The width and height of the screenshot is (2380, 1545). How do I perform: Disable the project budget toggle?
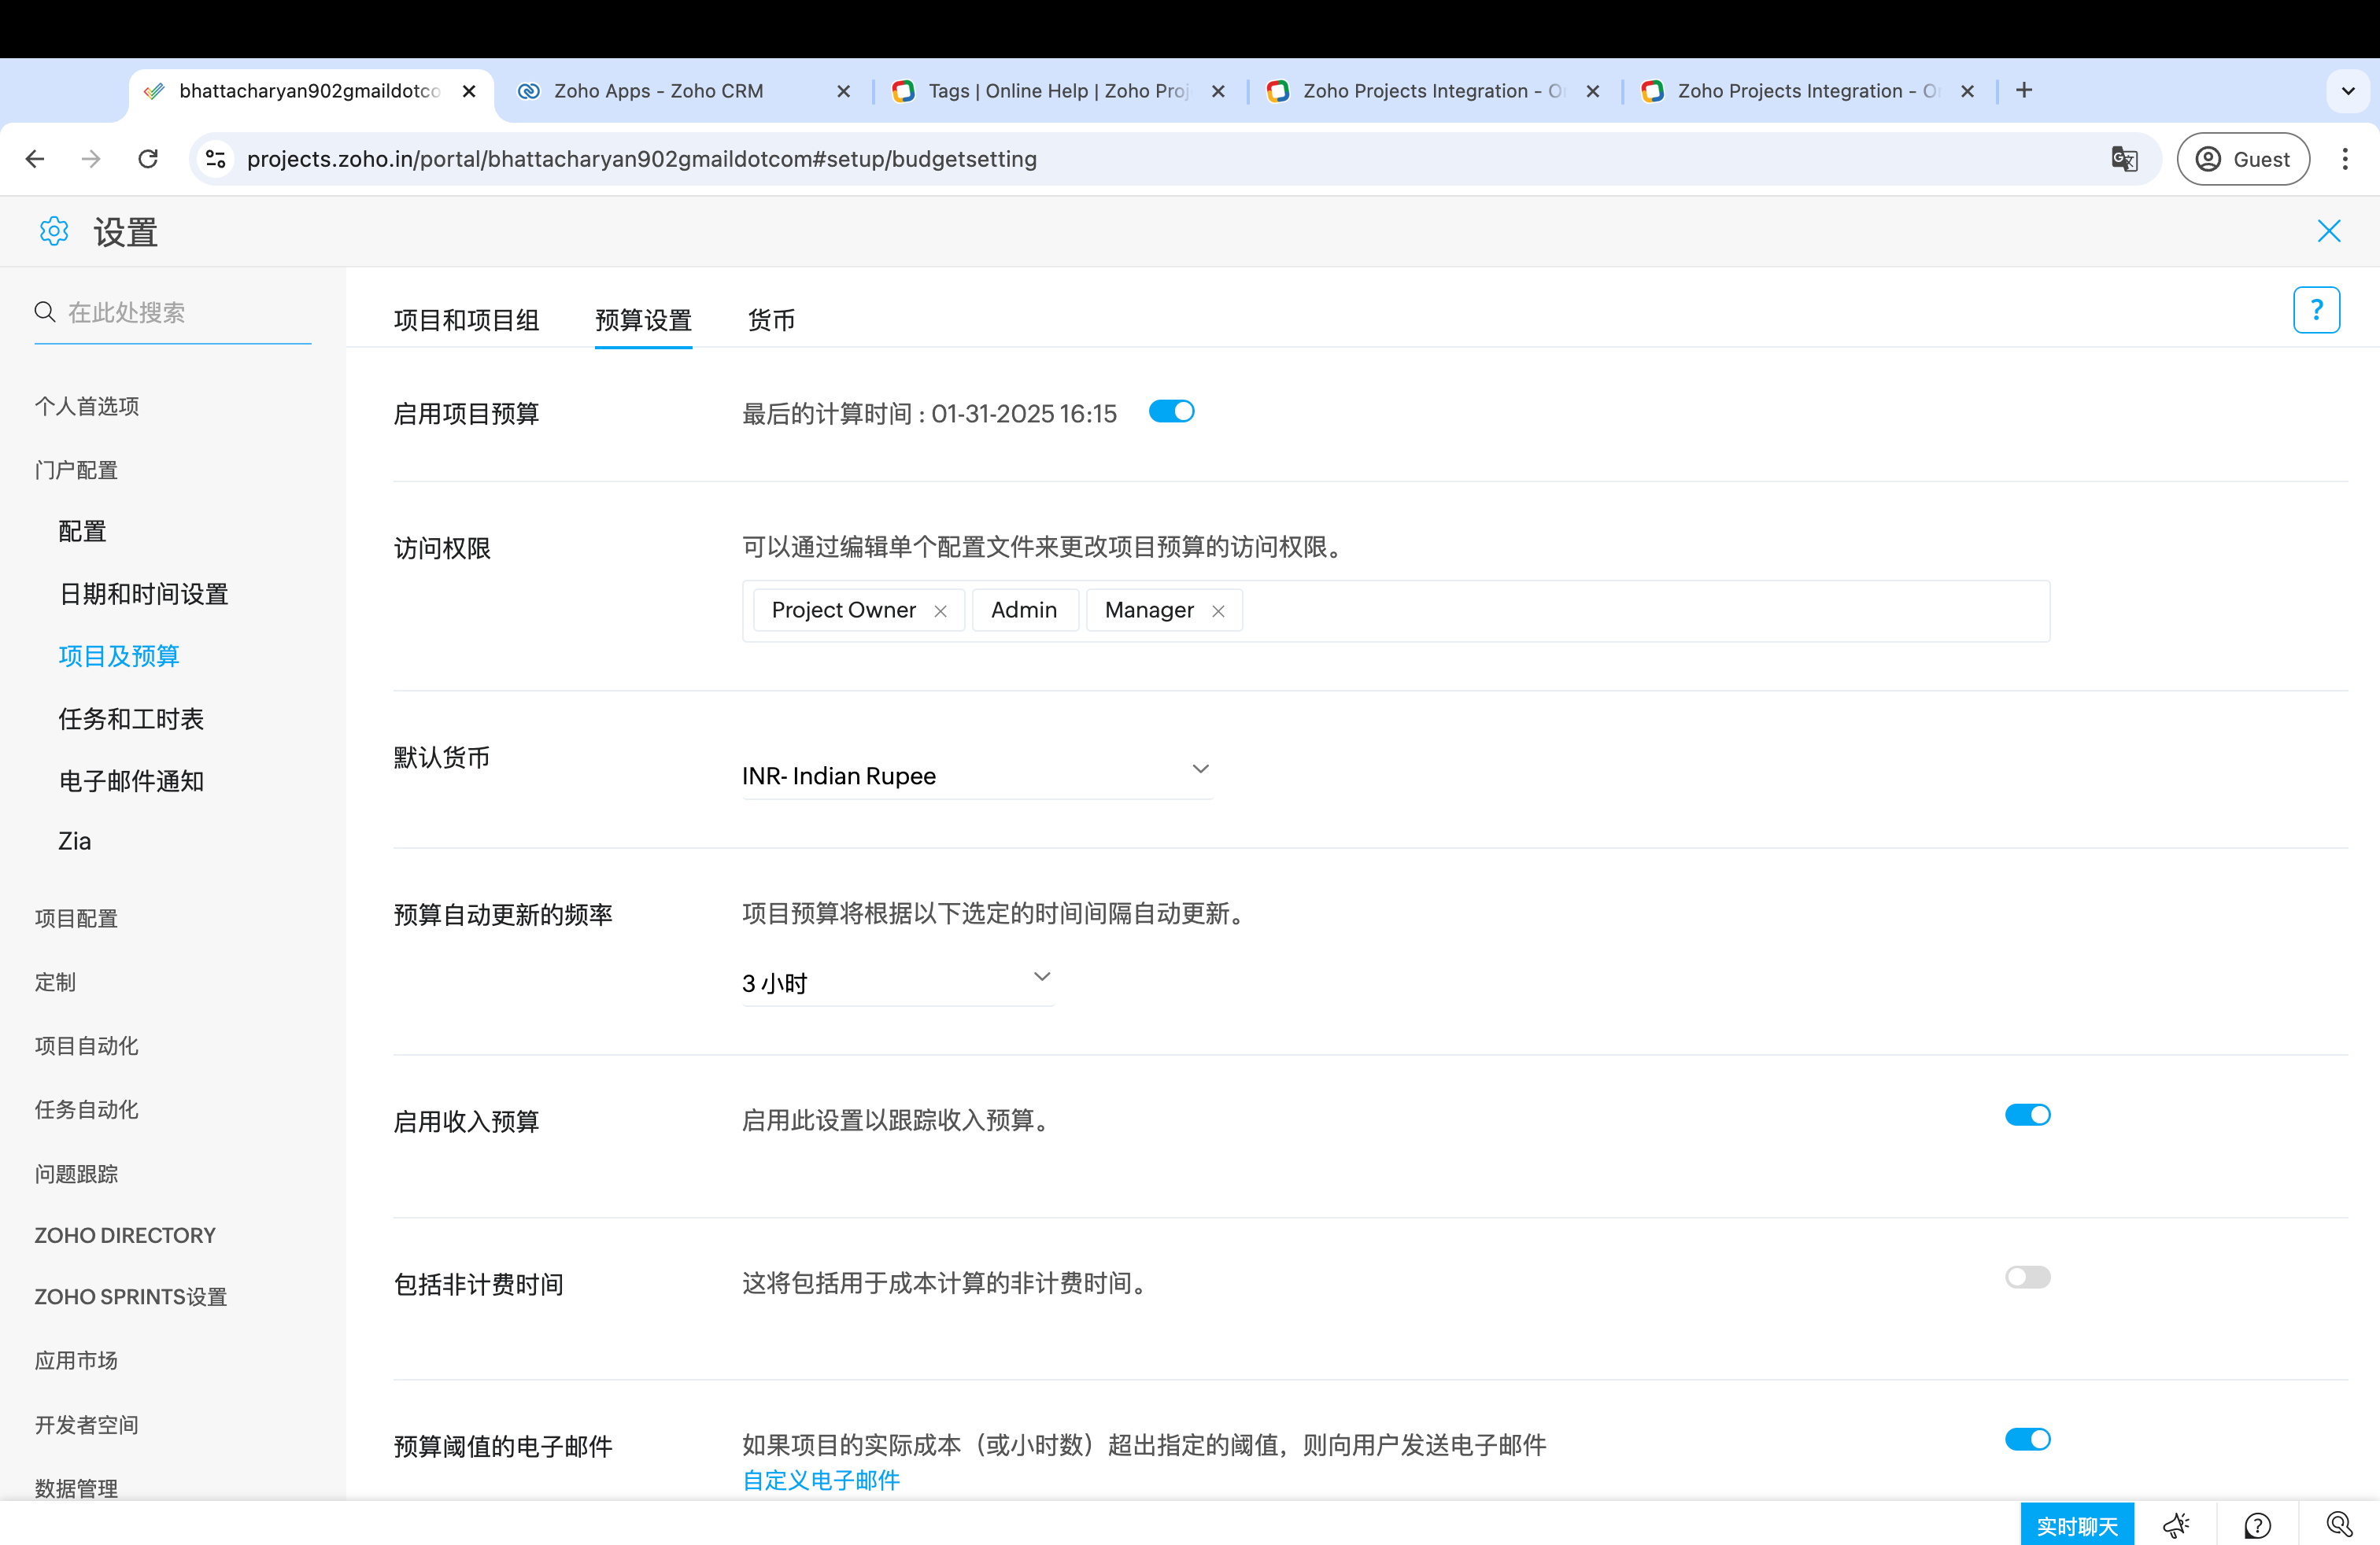tap(1171, 411)
